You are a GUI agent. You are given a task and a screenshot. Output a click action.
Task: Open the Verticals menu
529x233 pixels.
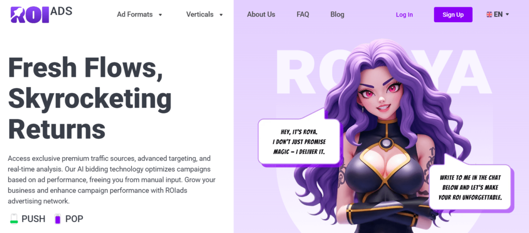(200, 14)
